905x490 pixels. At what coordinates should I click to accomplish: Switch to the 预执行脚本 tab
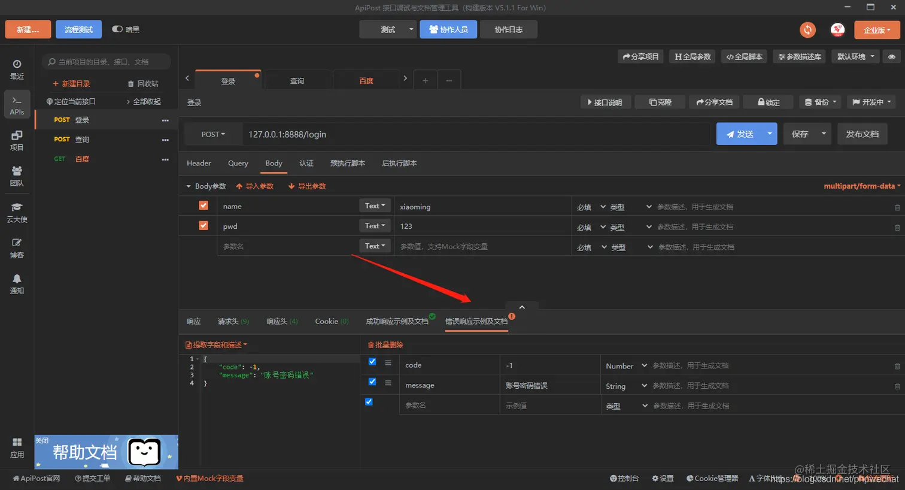348,164
